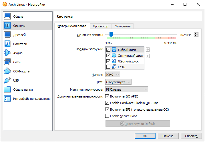Open the Общие папки folder icon

(7, 90)
